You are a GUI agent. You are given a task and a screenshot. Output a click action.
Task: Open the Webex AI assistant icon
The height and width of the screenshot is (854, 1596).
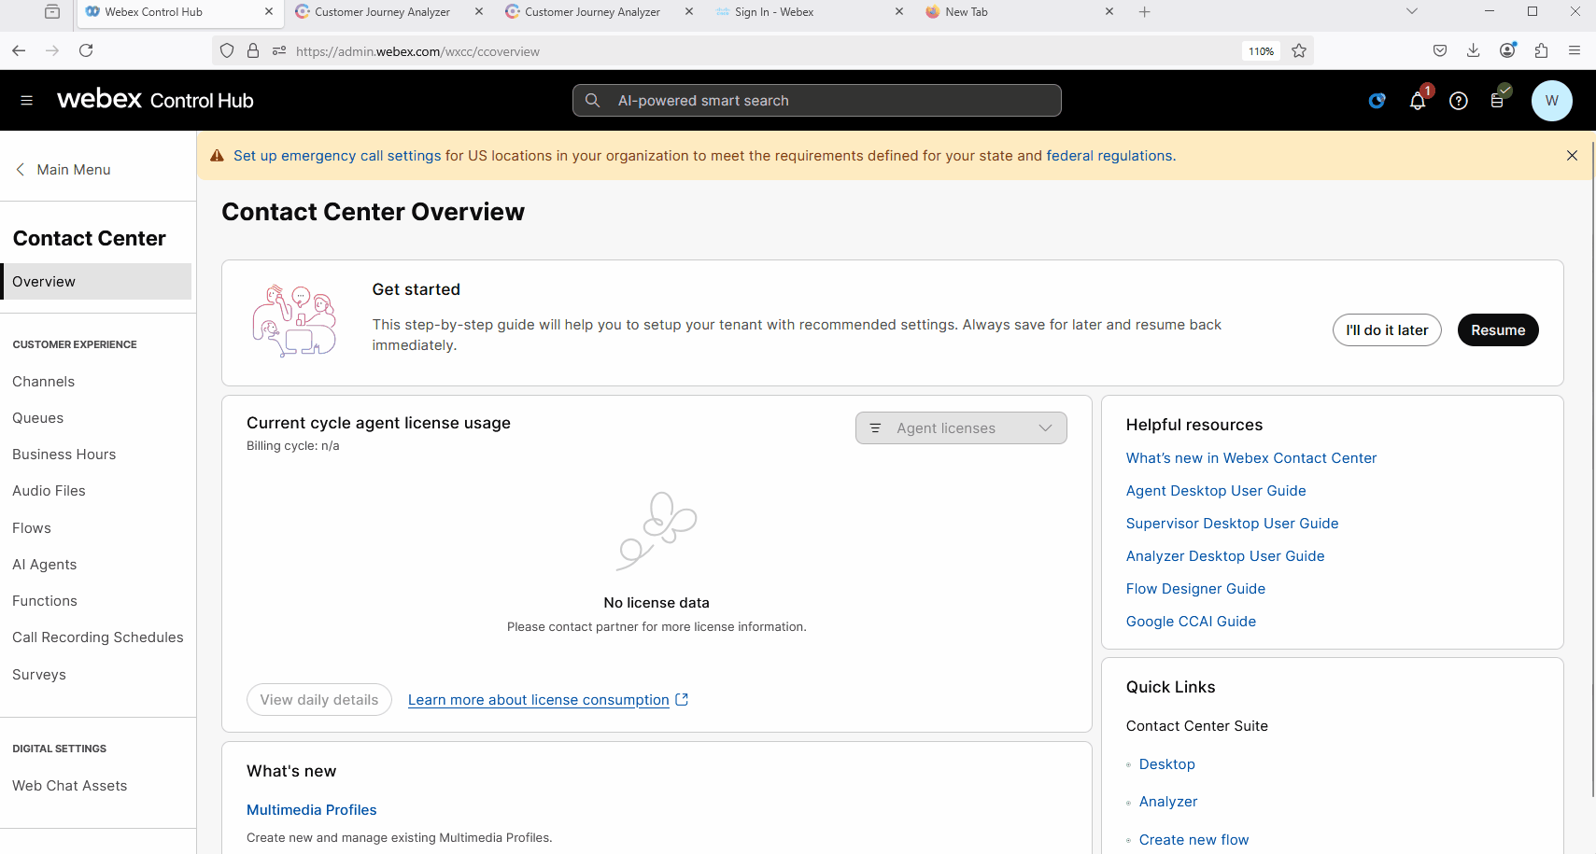pos(1377,101)
